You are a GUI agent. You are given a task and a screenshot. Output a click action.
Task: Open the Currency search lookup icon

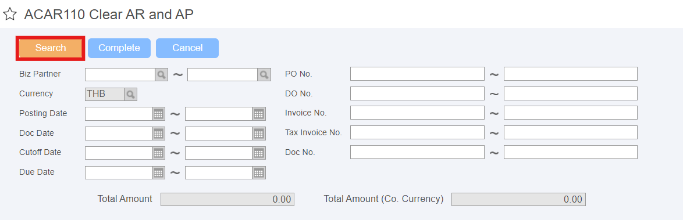(x=131, y=94)
